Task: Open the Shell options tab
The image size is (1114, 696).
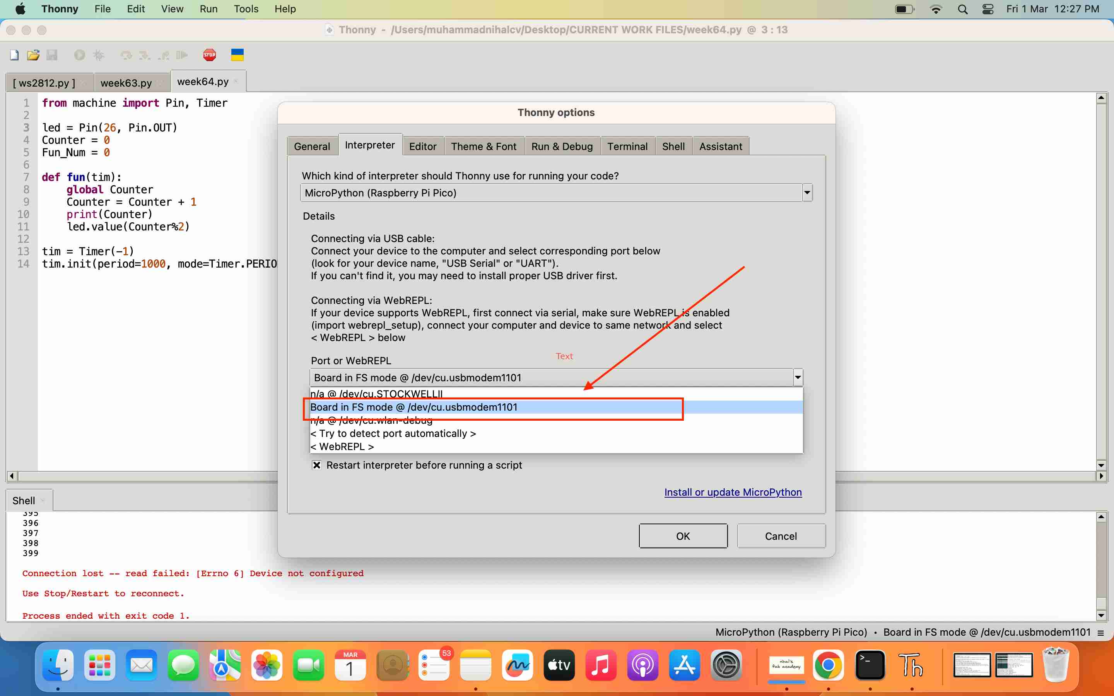Action: pyautogui.click(x=673, y=147)
